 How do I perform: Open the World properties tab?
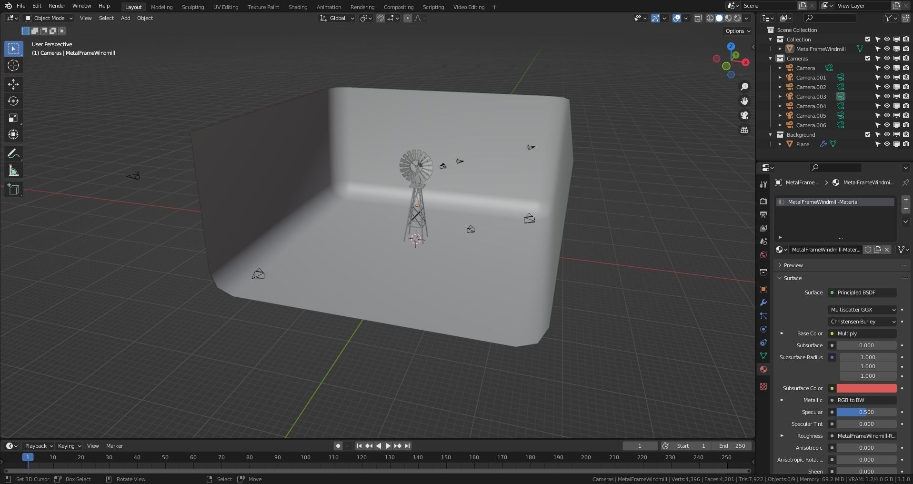click(x=763, y=255)
